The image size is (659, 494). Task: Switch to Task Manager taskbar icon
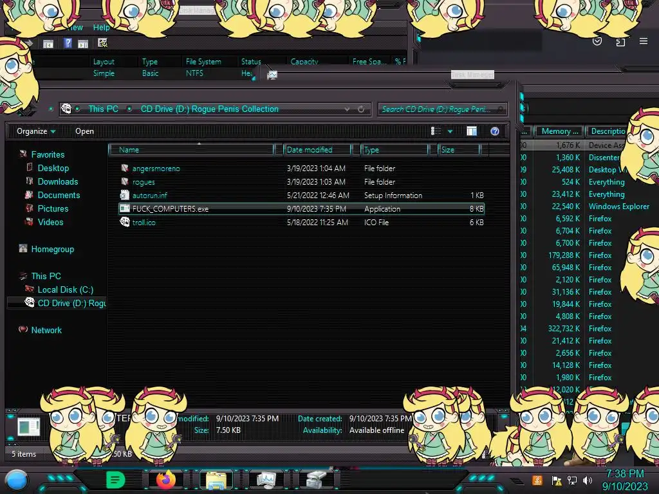tap(266, 480)
